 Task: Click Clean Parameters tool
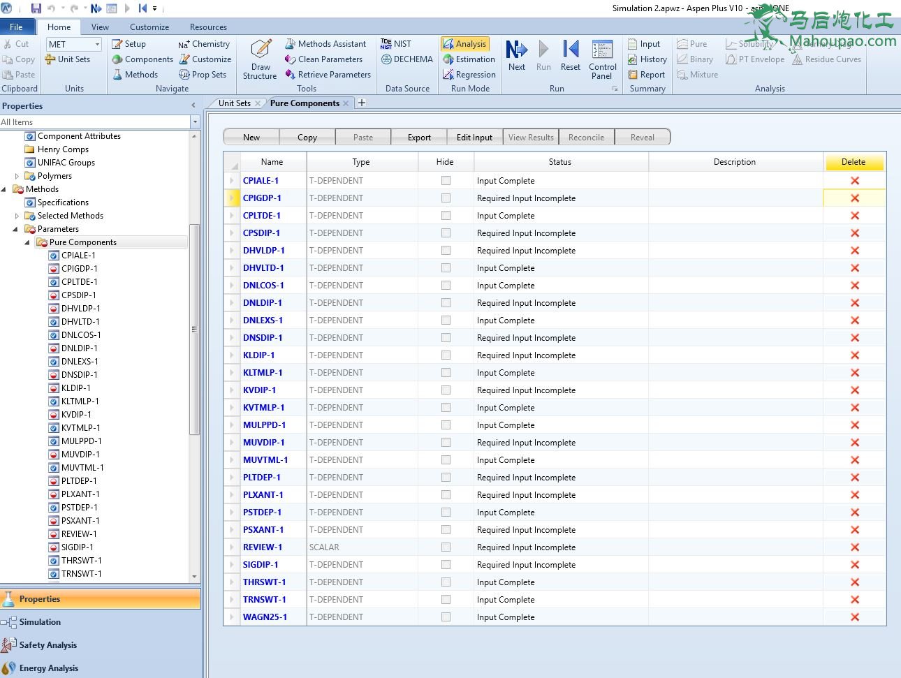pos(324,59)
